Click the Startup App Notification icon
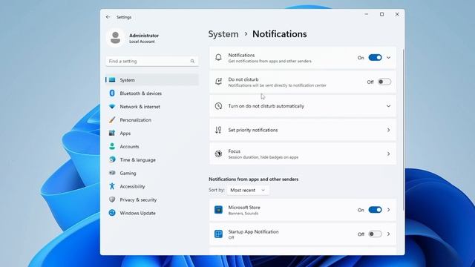The width and height of the screenshot is (475, 267). point(218,234)
